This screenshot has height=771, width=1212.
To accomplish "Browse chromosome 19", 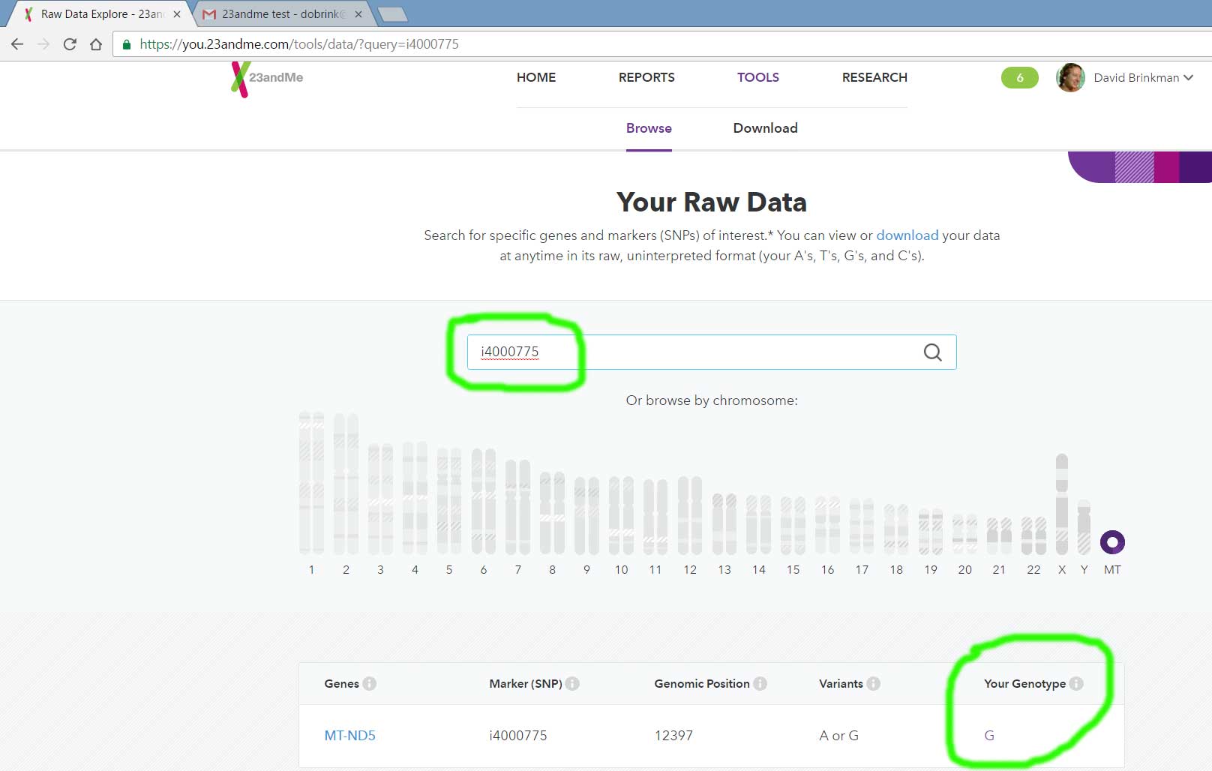I will coord(931,532).
